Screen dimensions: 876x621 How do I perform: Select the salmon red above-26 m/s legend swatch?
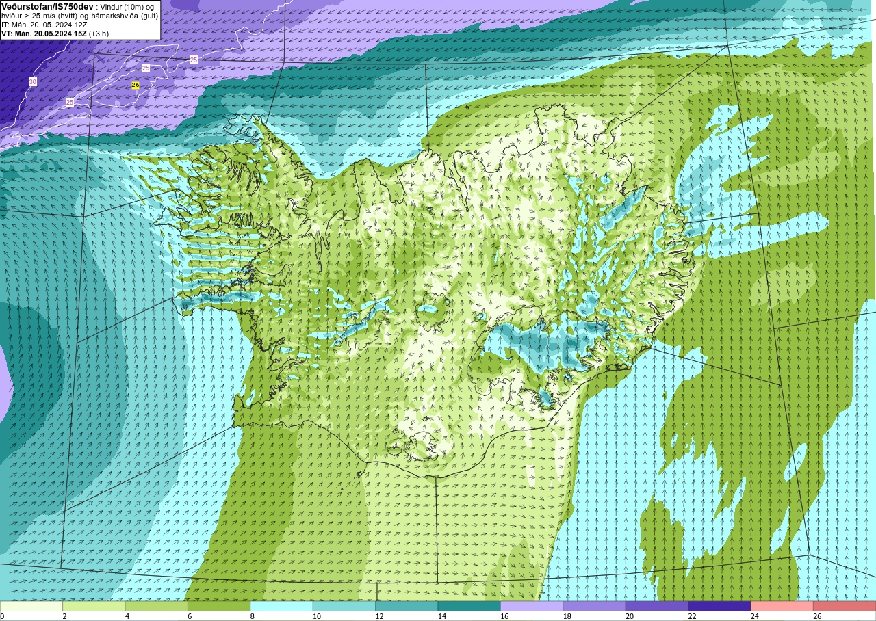pos(845,607)
